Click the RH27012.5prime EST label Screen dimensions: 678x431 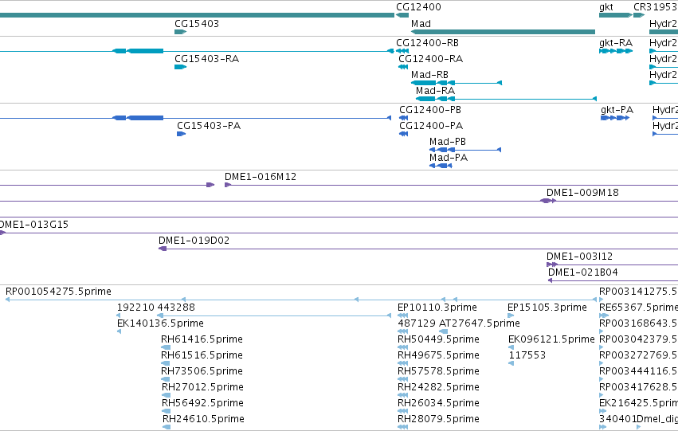[203, 387]
